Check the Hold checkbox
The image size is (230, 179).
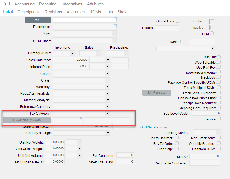coord(179,42)
